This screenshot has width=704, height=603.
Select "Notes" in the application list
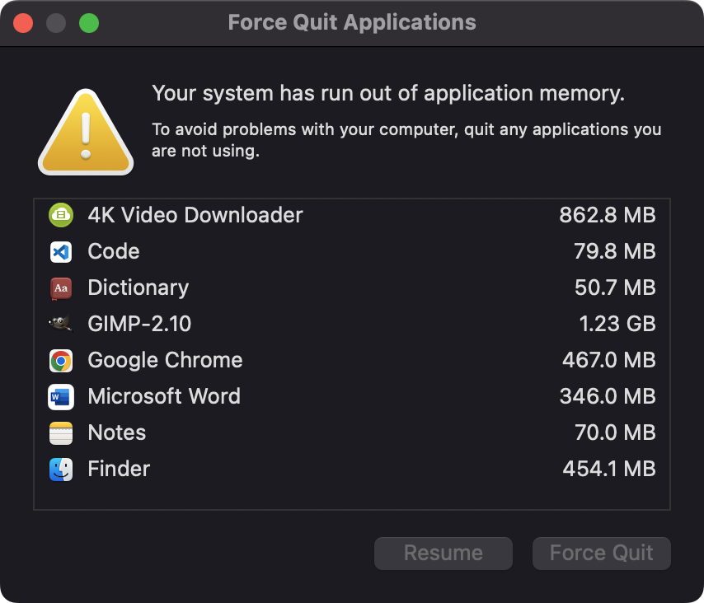click(x=117, y=432)
